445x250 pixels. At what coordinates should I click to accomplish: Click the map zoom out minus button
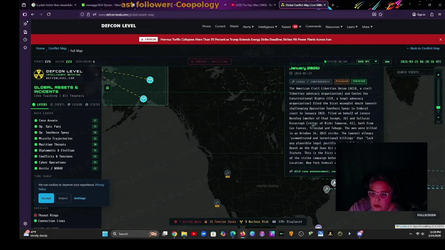(x=438, y=117)
